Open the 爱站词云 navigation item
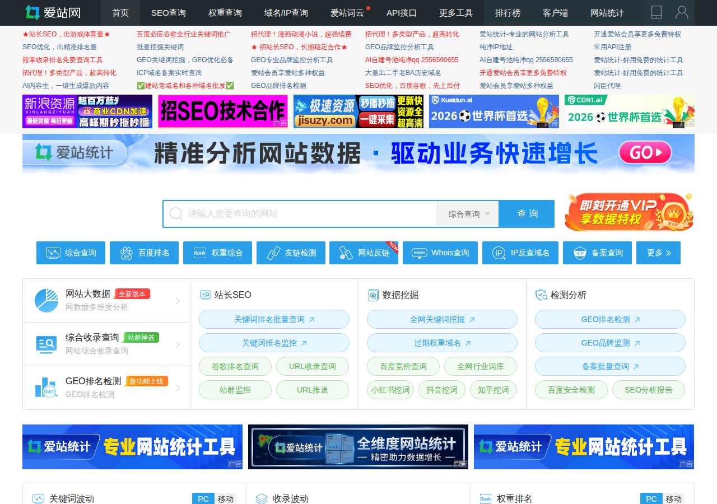 (x=347, y=13)
